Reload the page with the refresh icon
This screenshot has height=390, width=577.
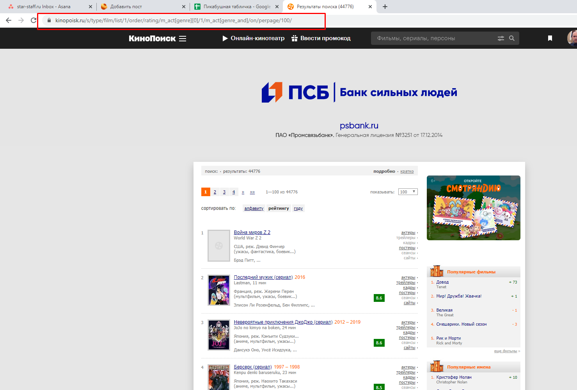[34, 20]
